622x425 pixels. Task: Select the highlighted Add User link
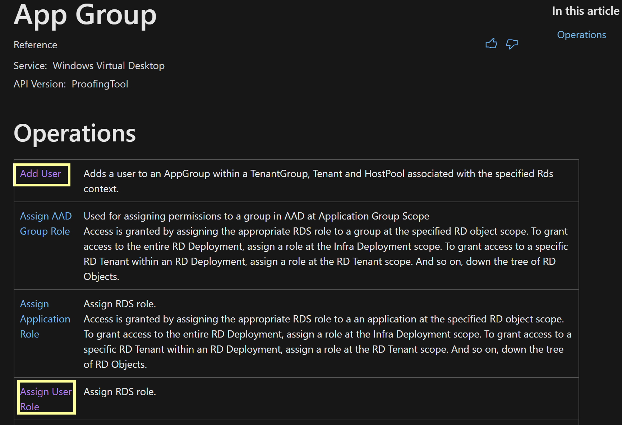(x=40, y=174)
